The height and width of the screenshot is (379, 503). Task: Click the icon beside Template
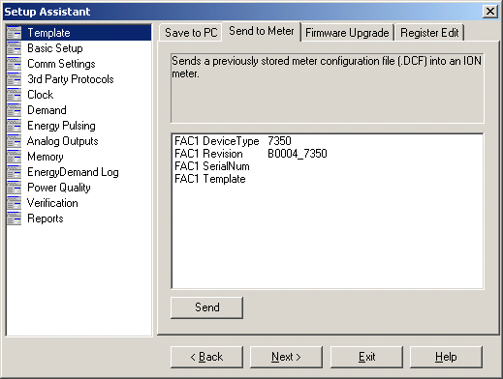tap(15, 33)
